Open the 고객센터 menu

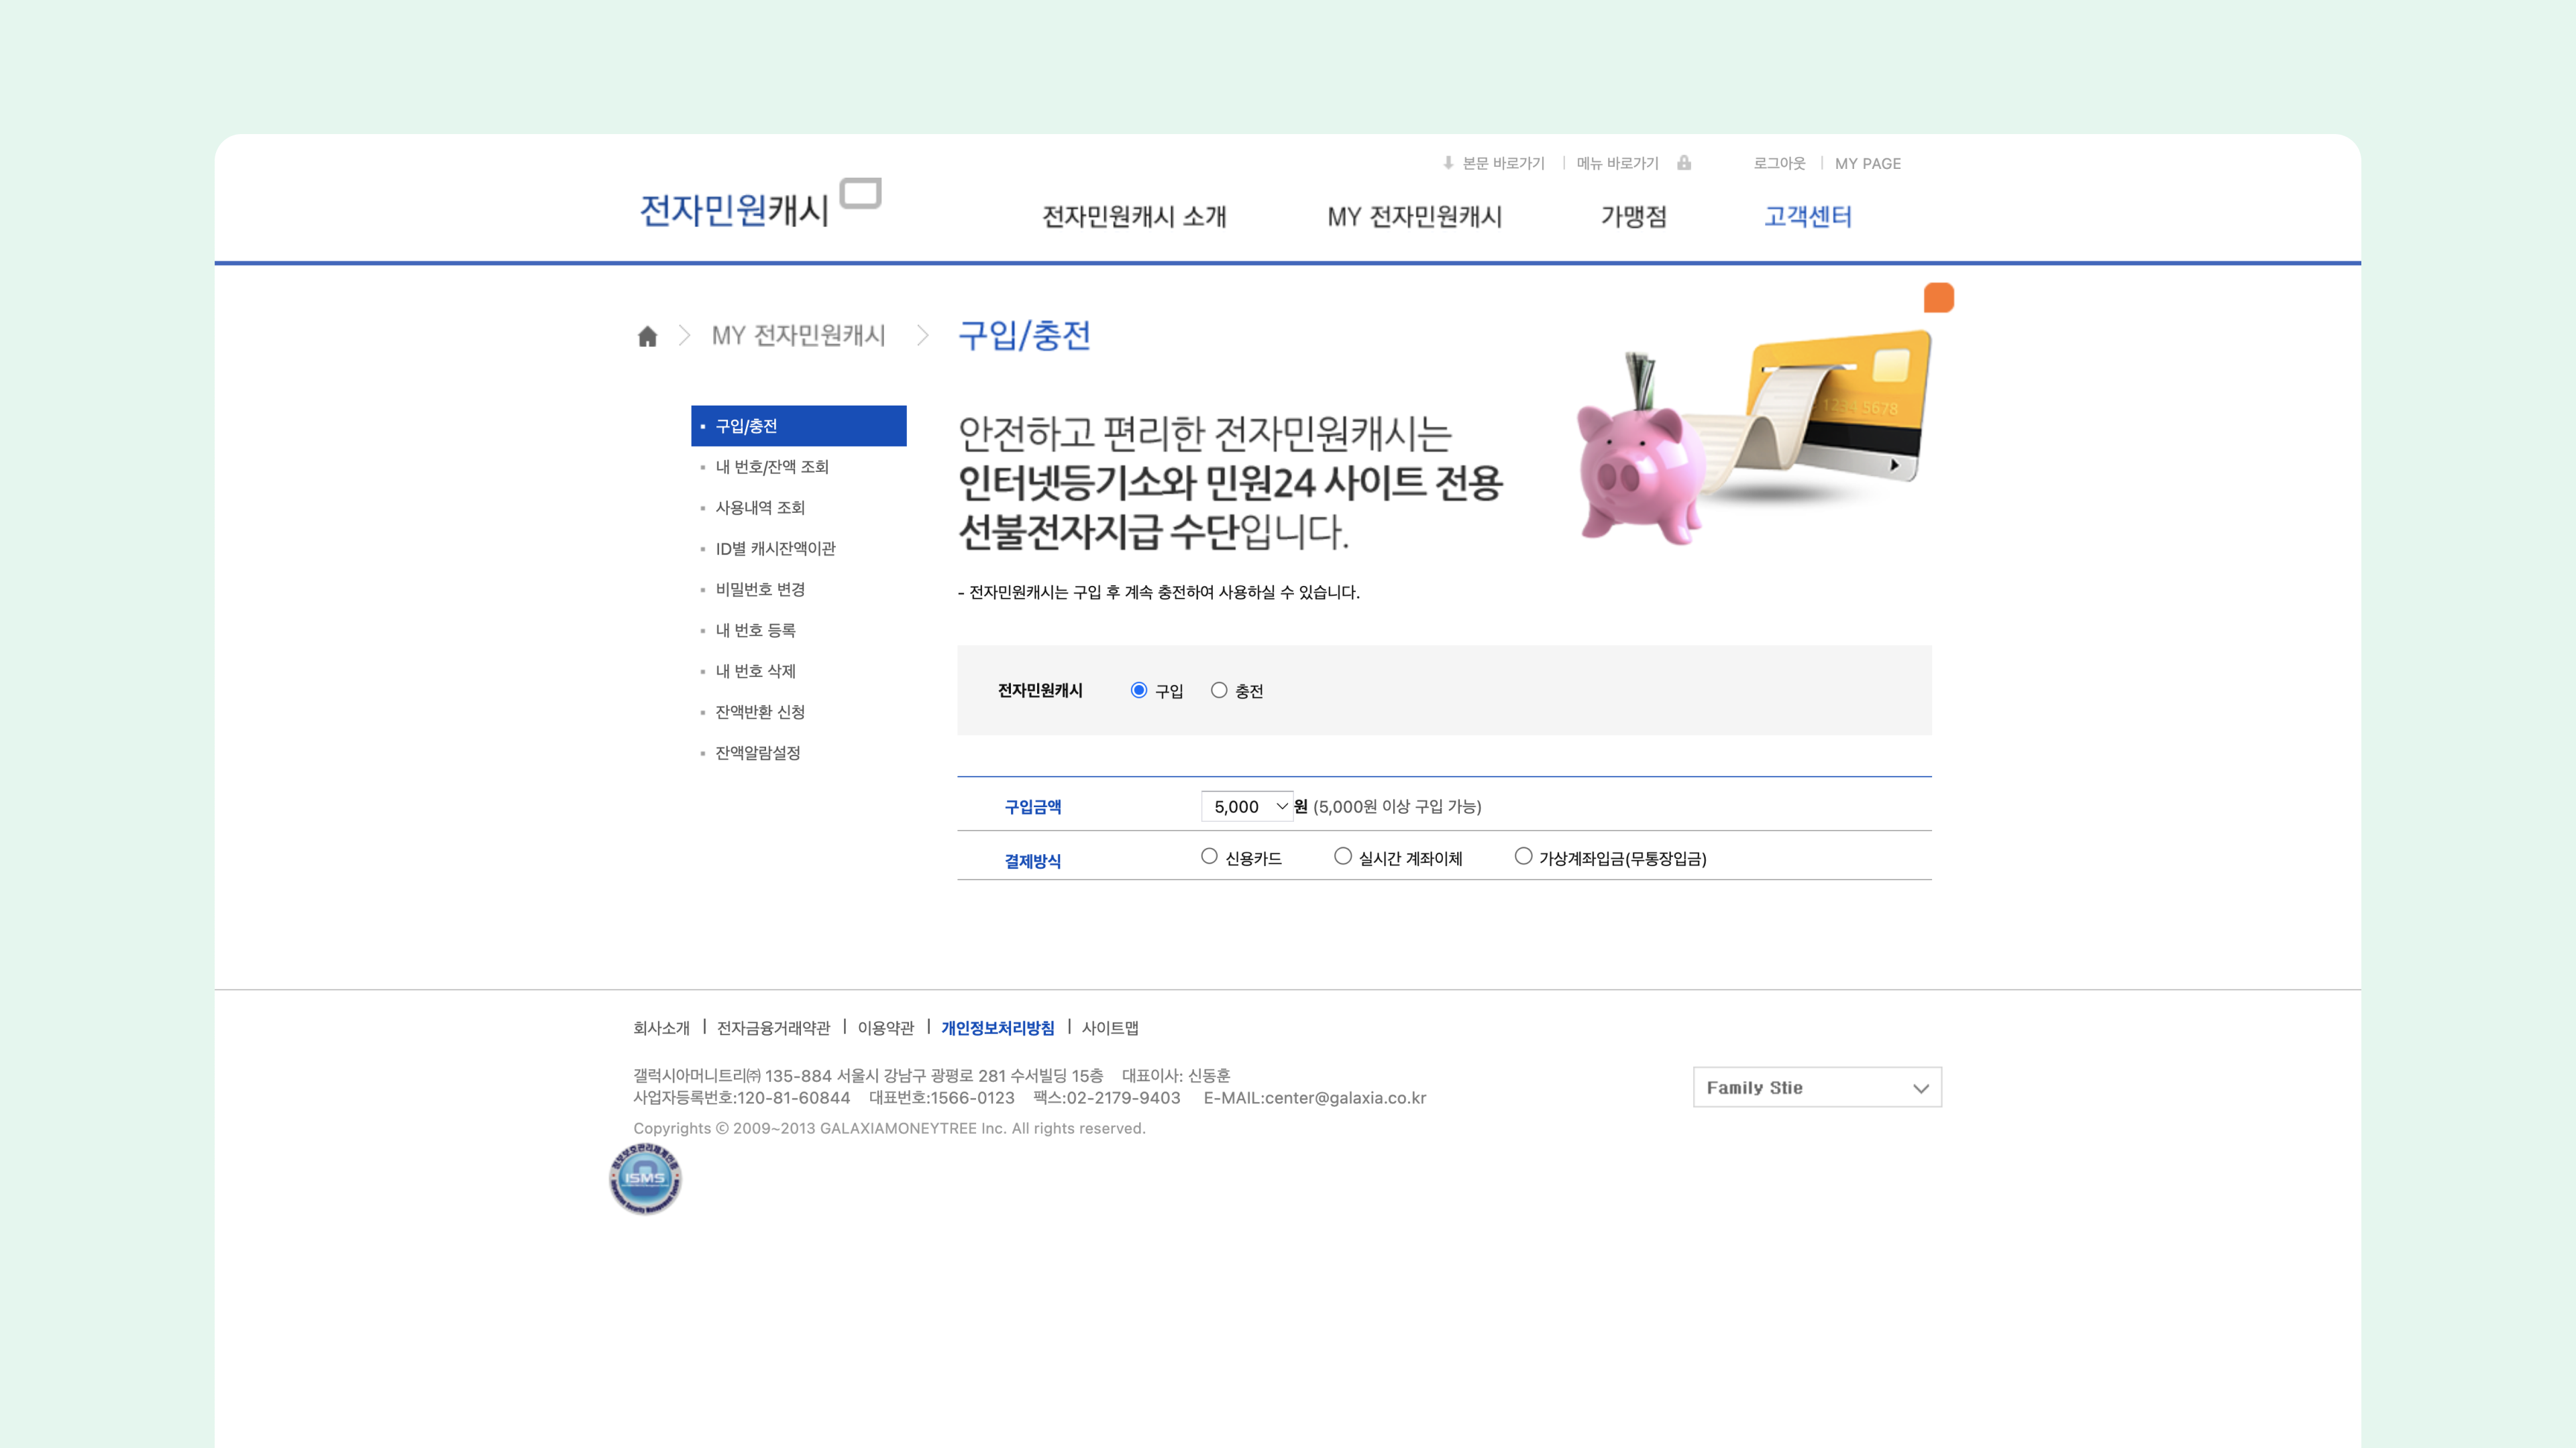point(1807,217)
